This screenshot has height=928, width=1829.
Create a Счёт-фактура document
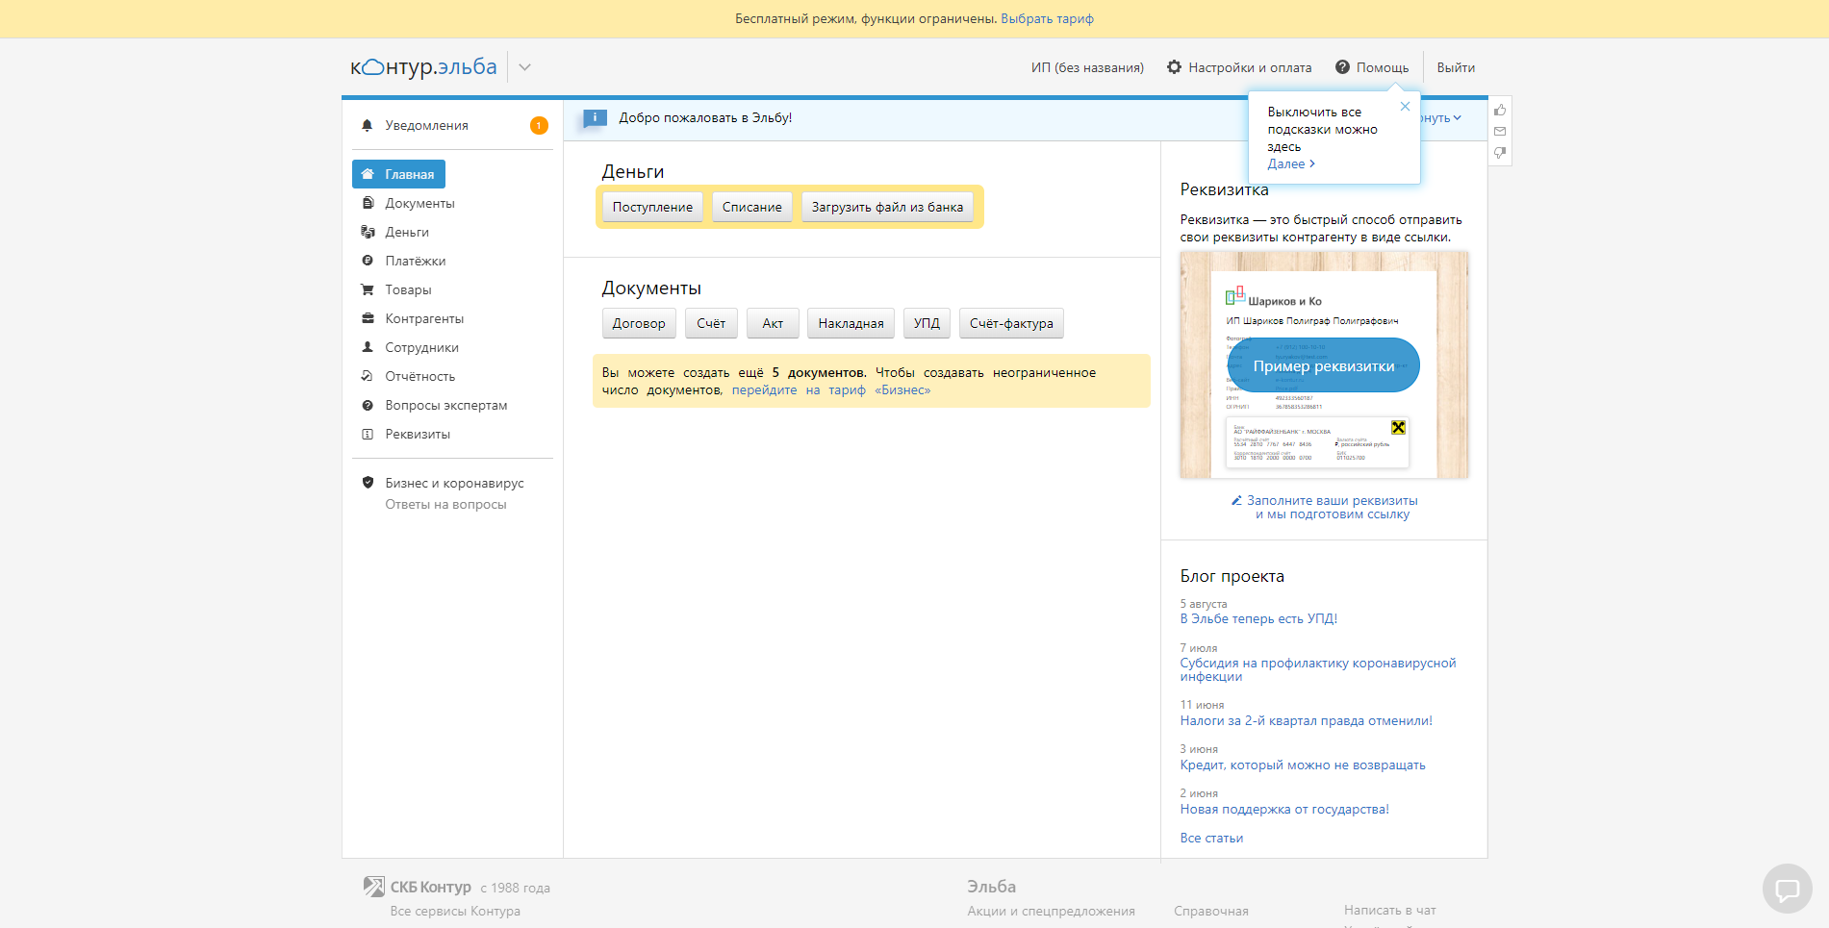pyautogui.click(x=1011, y=323)
